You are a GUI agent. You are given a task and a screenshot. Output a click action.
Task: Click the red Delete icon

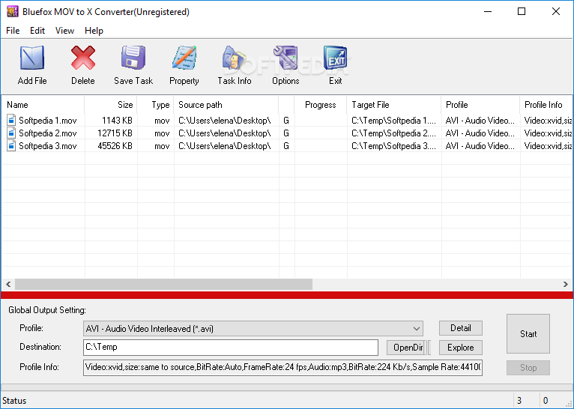click(x=82, y=58)
